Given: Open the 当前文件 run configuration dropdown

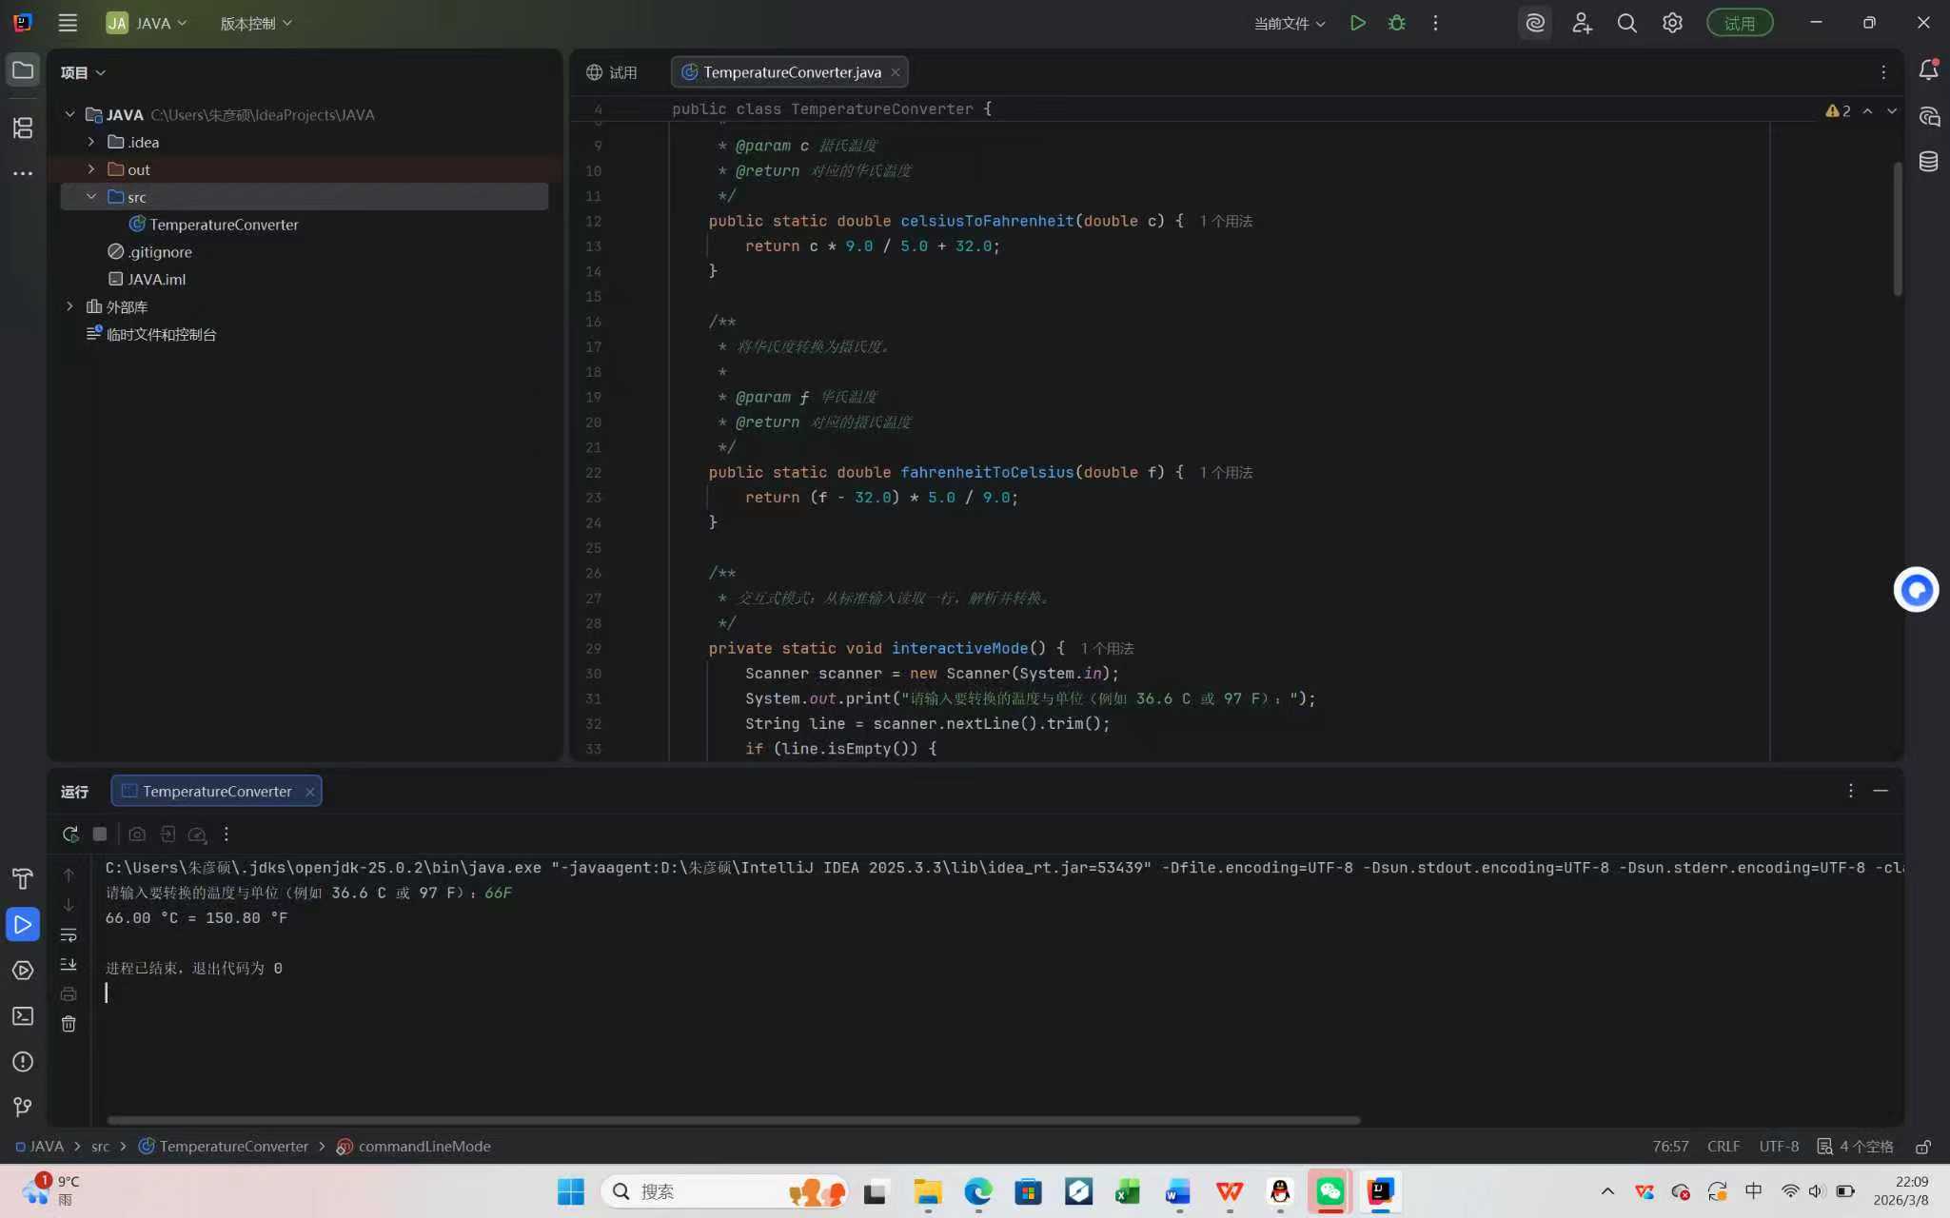Looking at the screenshot, I should (1289, 23).
